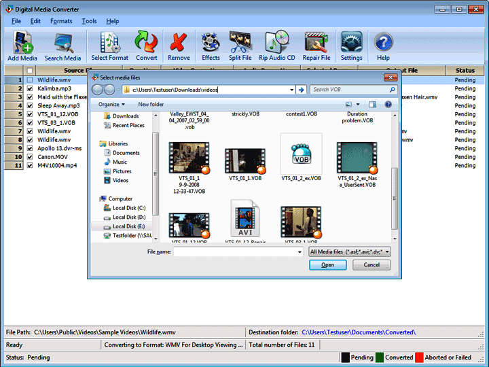This screenshot has width=489, height=367.
Task: Open the Effects tool
Action: (211, 46)
